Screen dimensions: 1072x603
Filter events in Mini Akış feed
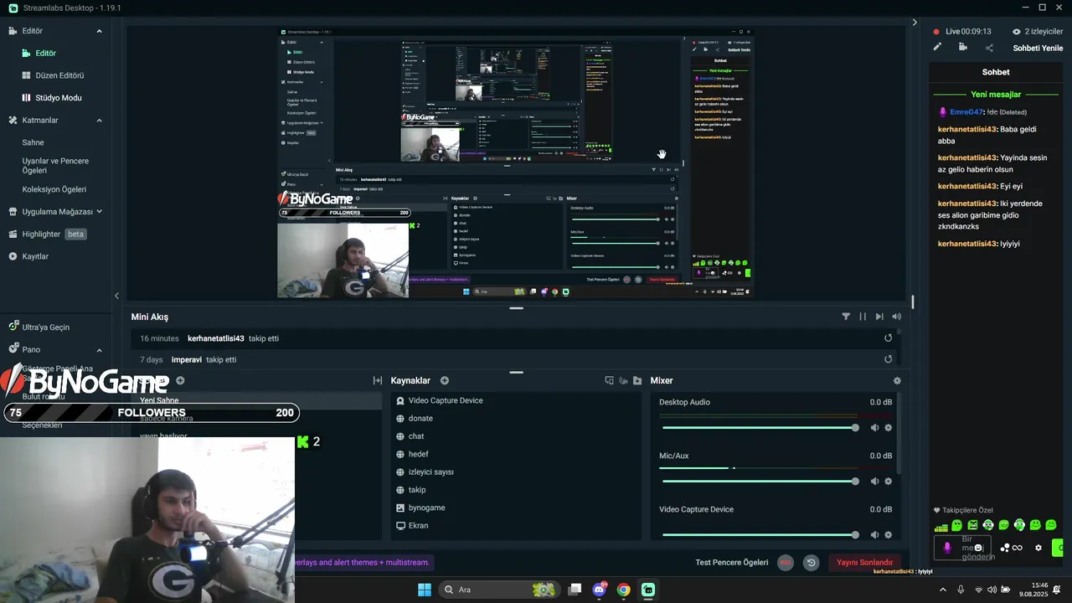[846, 317]
